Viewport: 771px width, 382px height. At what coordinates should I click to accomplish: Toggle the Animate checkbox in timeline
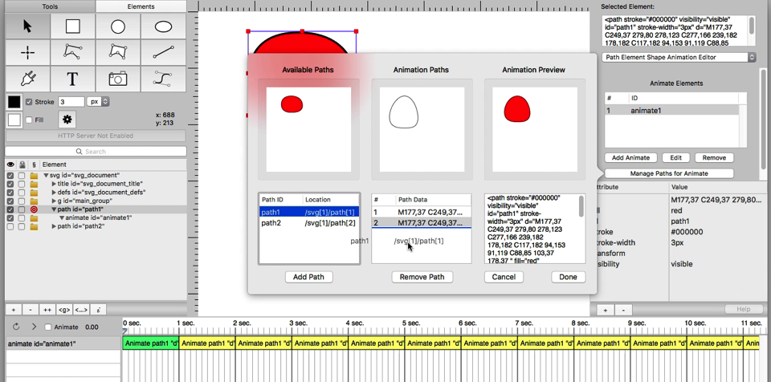pyautogui.click(x=48, y=327)
